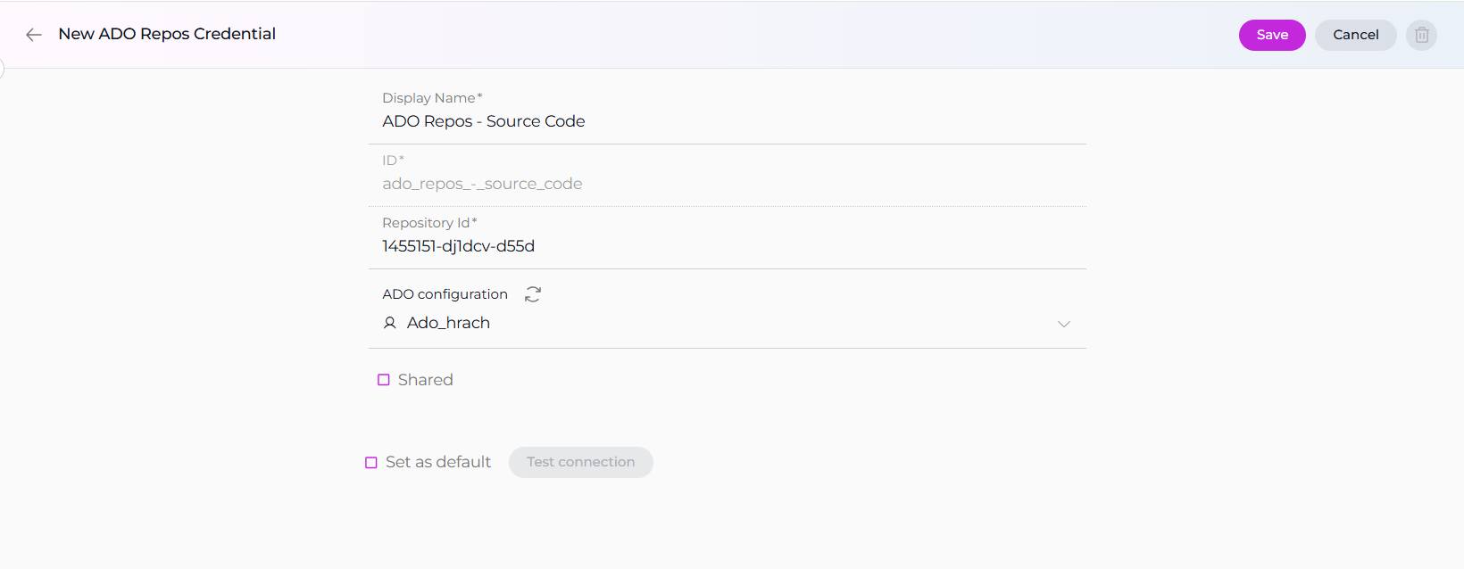Go back using the left arrow icon

coord(34,35)
